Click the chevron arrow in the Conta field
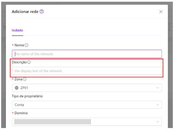The image size is (174, 130). 157,105
